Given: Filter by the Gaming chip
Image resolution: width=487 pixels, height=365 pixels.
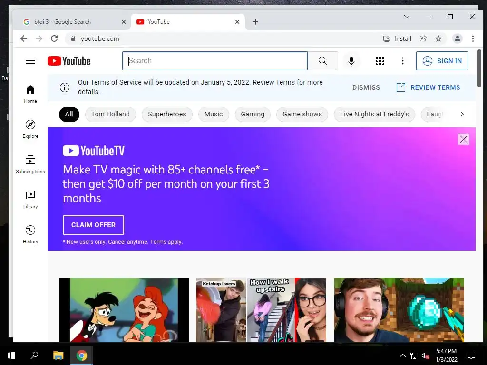Looking at the screenshot, I should 253,114.
